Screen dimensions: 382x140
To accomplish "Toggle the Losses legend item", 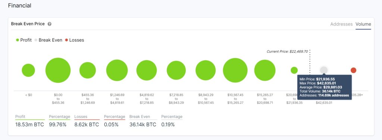I will pyautogui.click(x=74, y=40).
